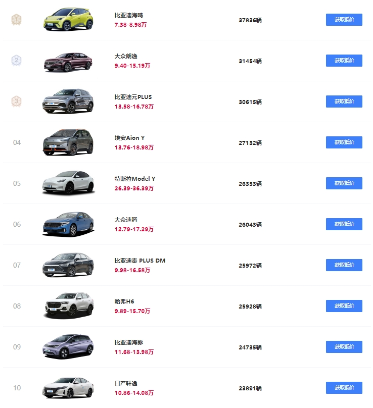Open the maroon Volkswagen Lavida car image
The height and width of the screenshot is (408, 373).
tap(68, 62)
